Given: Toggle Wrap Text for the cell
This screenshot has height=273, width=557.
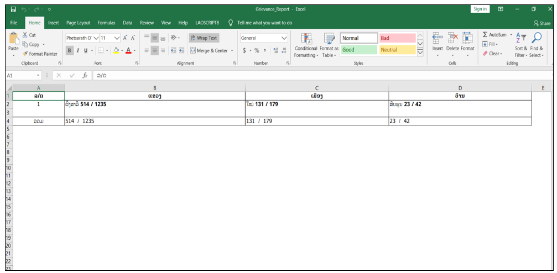Looking at the screenshot, I should point(204,38).
